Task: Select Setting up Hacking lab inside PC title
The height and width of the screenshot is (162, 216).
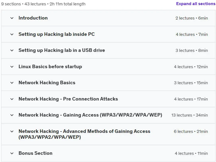Action: (57, 34)
